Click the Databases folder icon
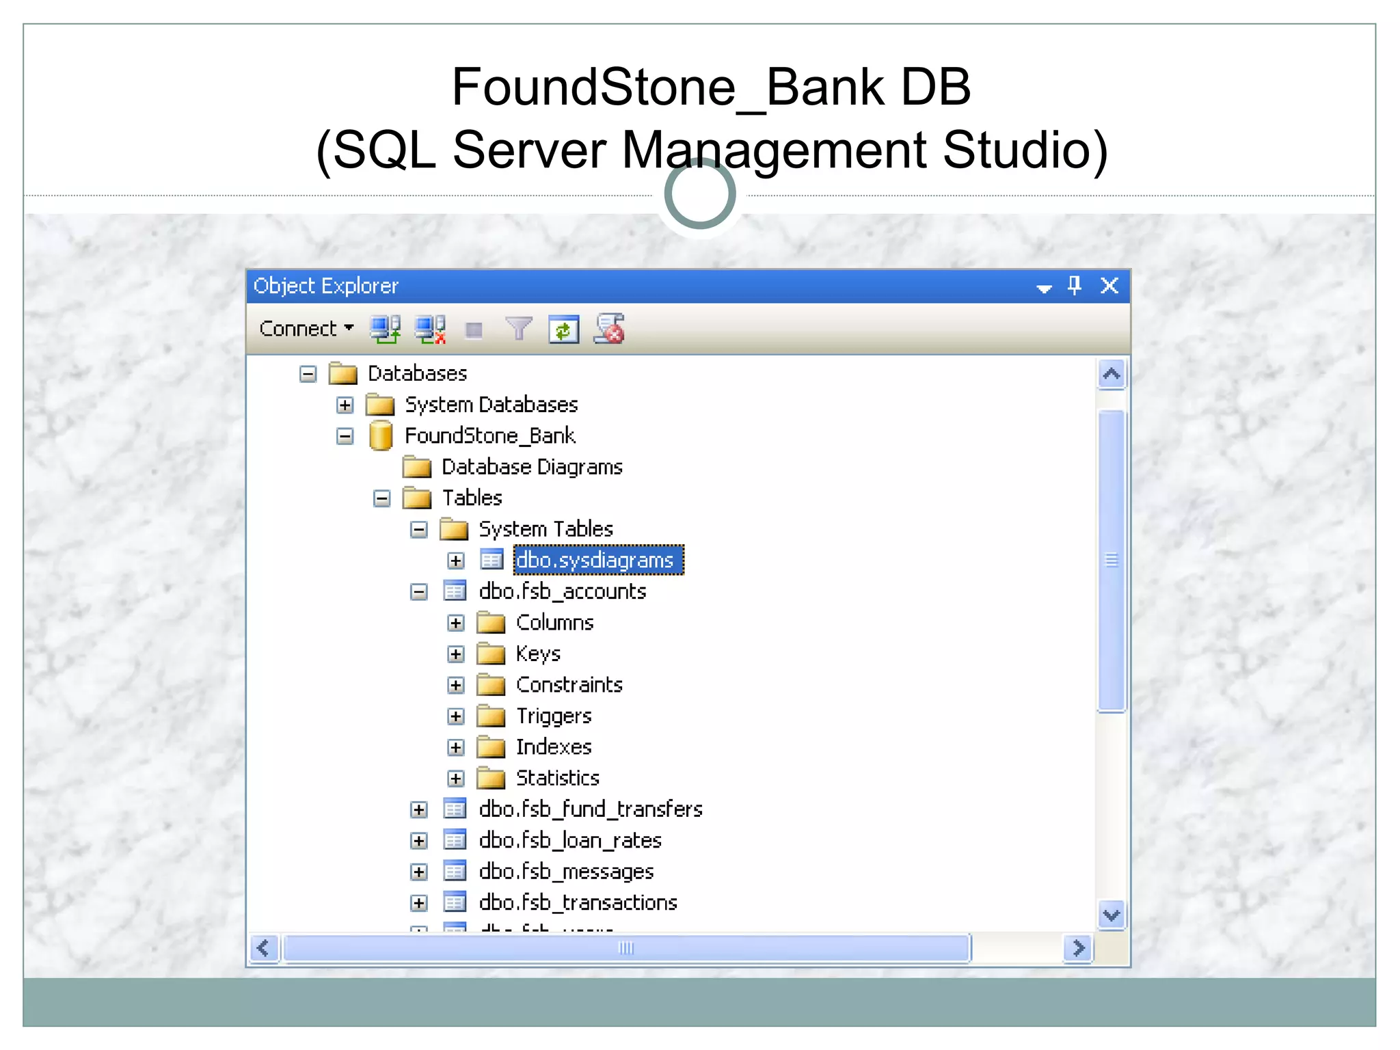 [x=343, y=374]
